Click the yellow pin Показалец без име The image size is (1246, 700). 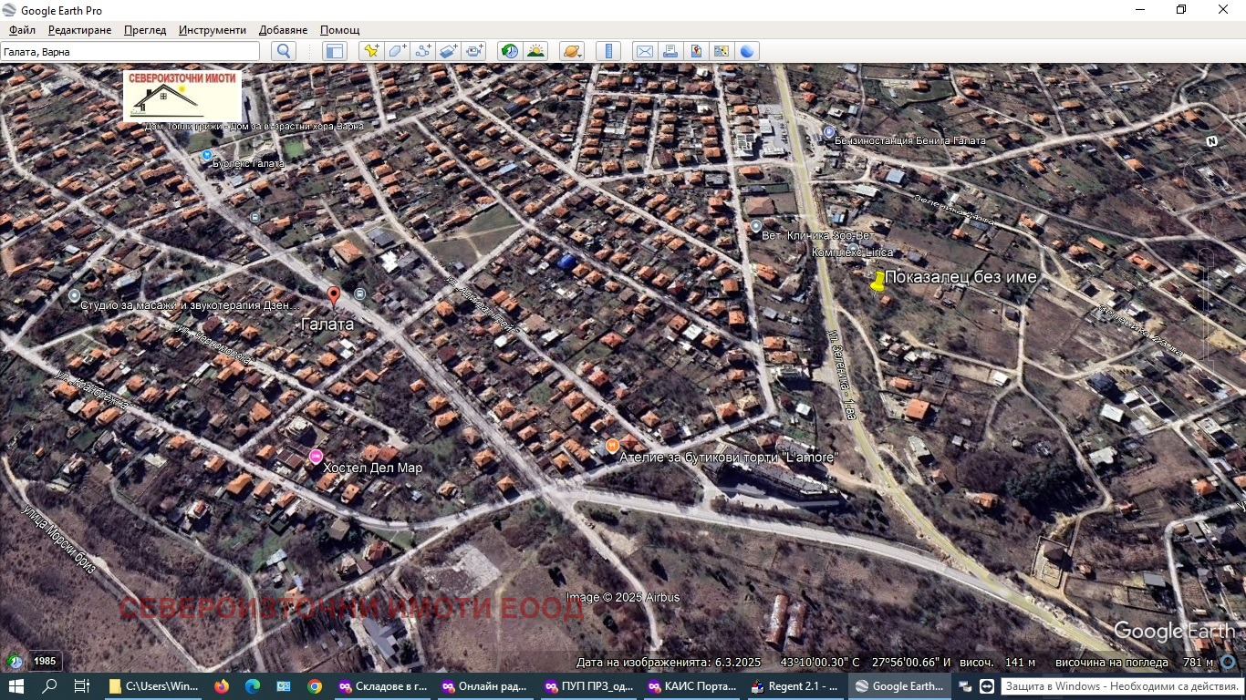pyautogui.click(x=877, y=283)
